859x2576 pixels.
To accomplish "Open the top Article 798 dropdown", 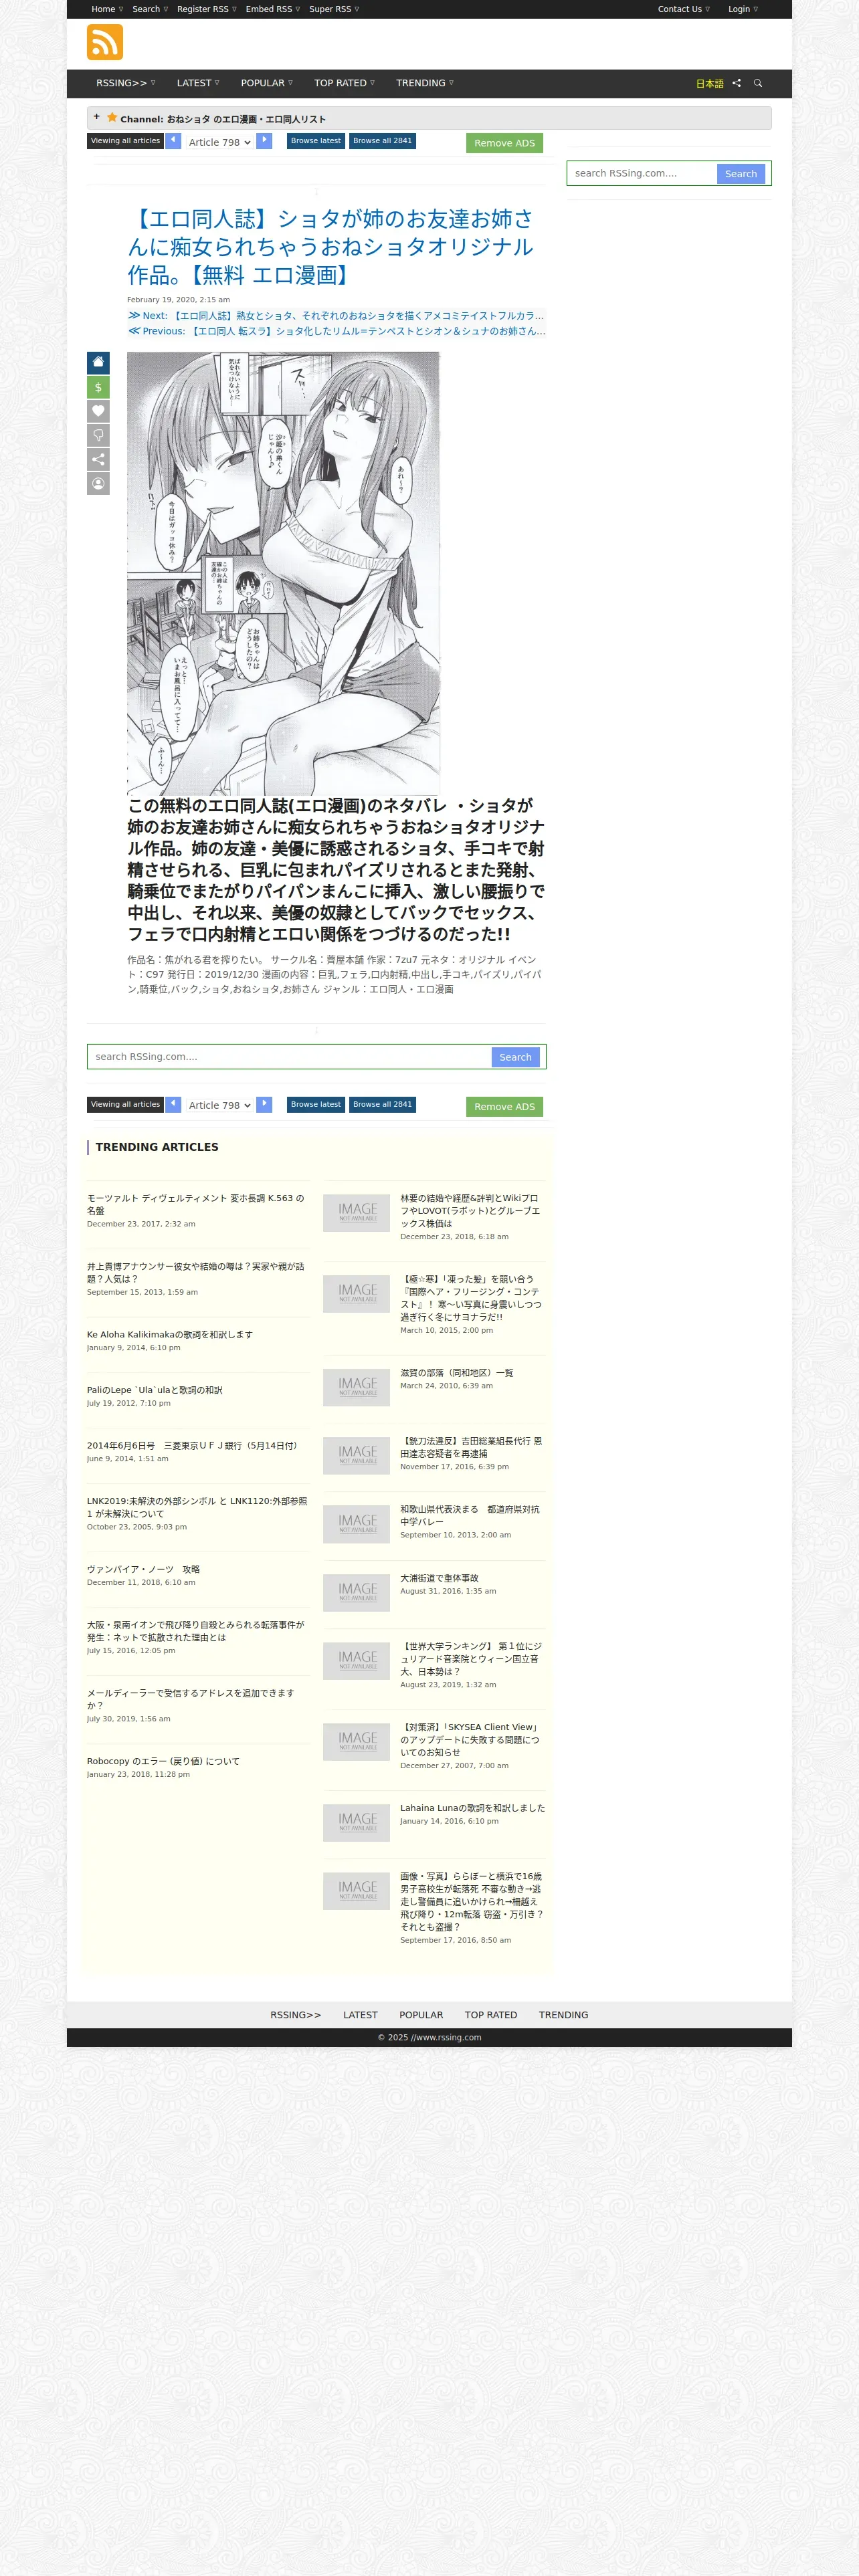I will coord(219,142).
